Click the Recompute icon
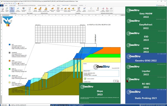This screenshot has height=106, width=167. 73,9
